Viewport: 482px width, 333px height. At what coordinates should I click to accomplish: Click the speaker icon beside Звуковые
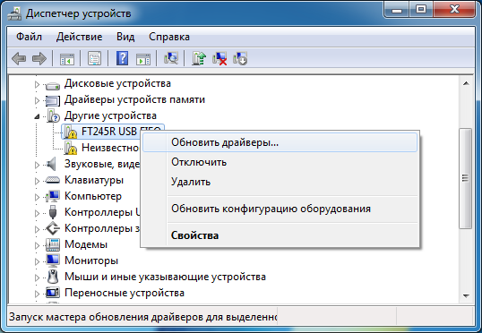tap(51, 164)
